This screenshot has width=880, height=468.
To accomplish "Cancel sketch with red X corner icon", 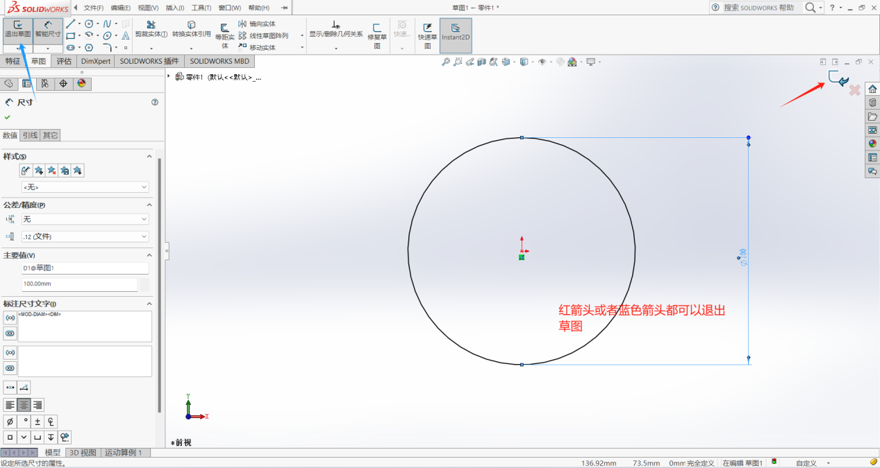I will click(855, 90).
